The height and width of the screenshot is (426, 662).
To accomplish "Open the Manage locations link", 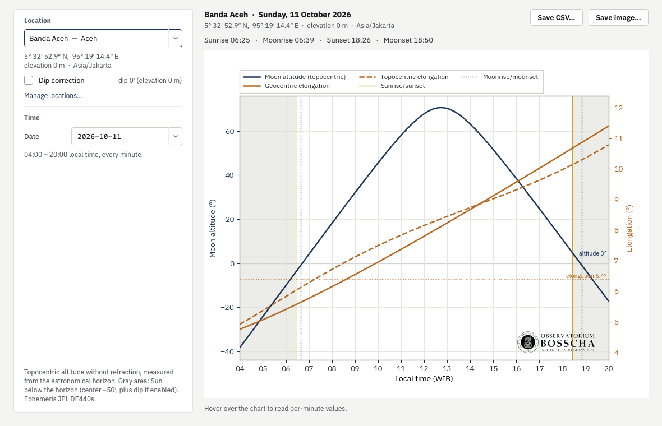I will (x=53, y=96).
